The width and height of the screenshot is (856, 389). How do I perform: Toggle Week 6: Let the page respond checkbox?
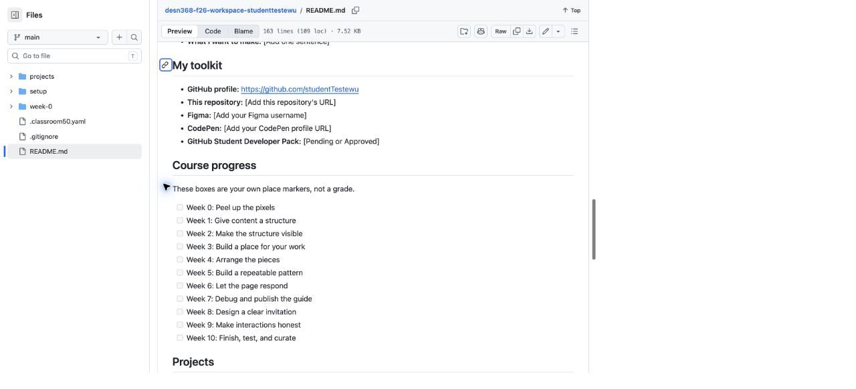(180, 285)
